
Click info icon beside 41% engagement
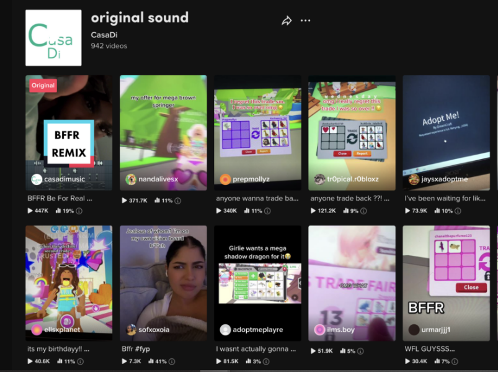172,361
